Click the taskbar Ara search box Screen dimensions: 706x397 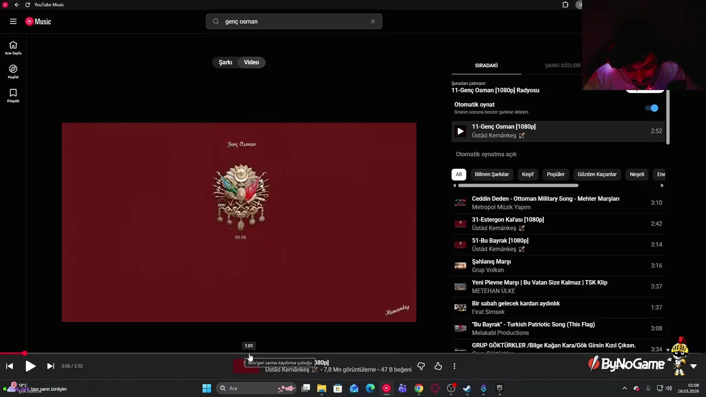(257, 388)
